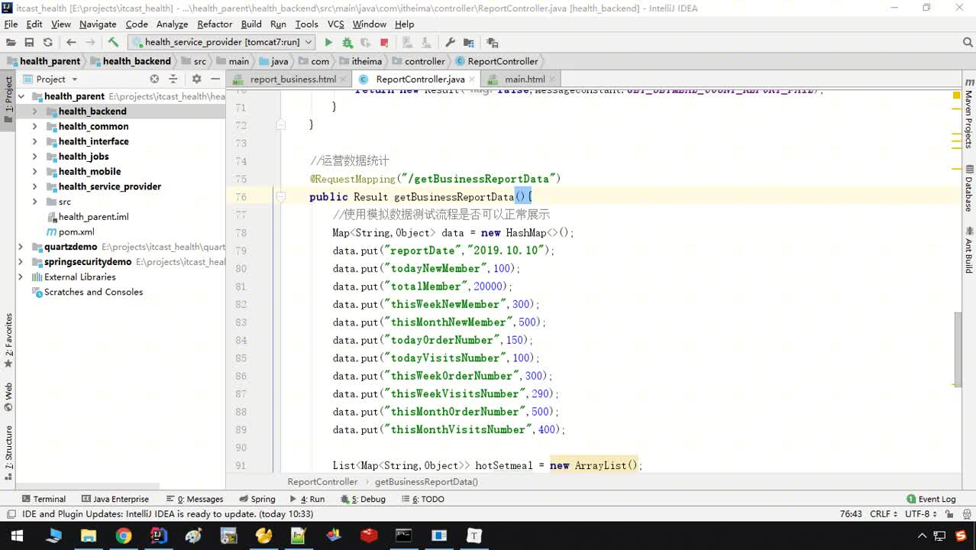Open the Spring tool window
The width and height of the screenshot is (976, 550).
tap(257, 499)
